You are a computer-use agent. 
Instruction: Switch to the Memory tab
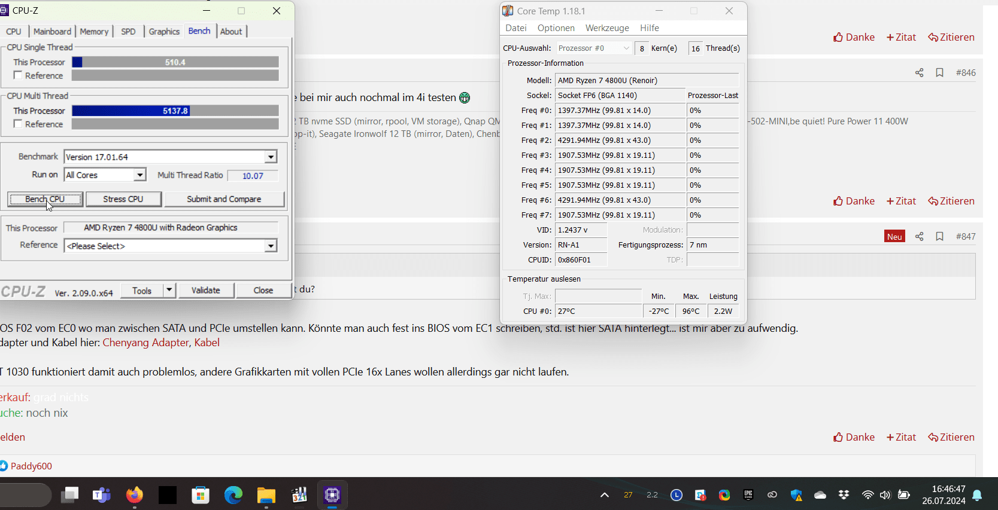(94, 31)
